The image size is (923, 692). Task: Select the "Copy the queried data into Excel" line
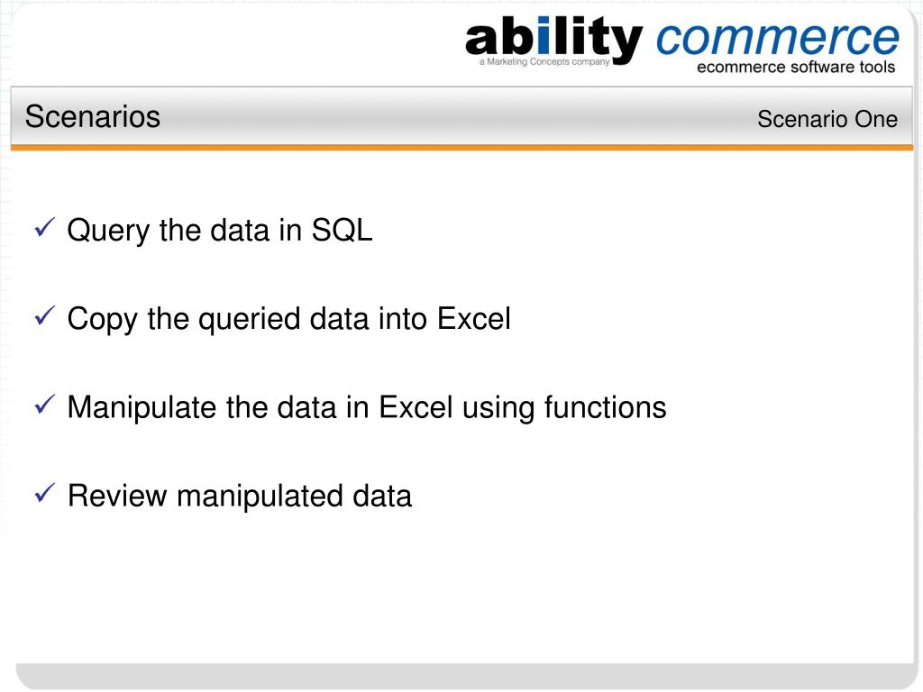pos(288,319)
